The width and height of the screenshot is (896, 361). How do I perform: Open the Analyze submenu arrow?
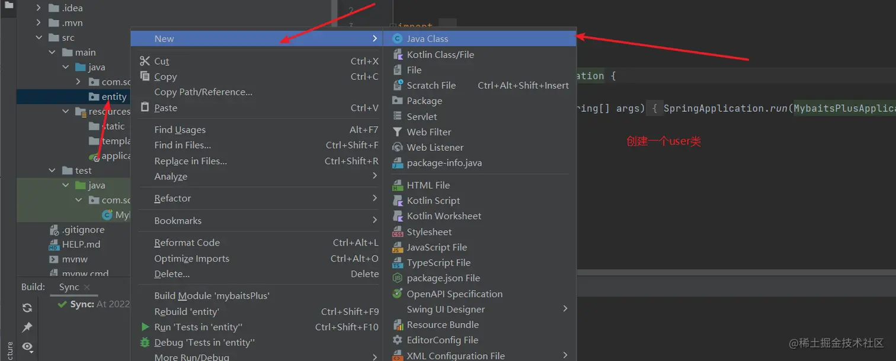click(x=375, y=176)
